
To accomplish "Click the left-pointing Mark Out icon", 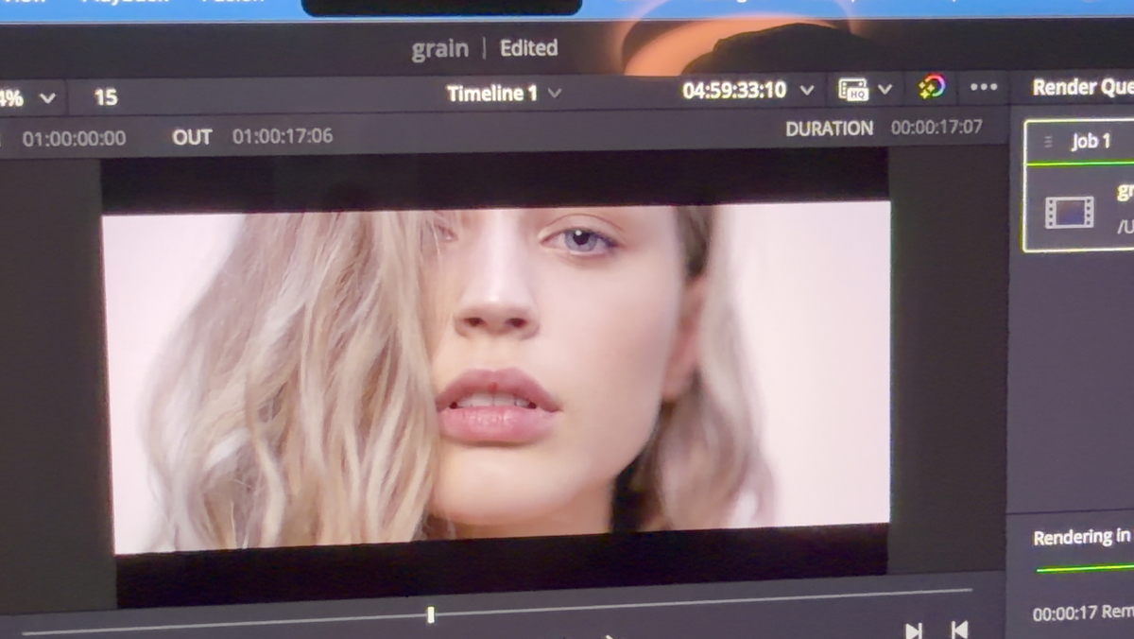I will 958,630.
